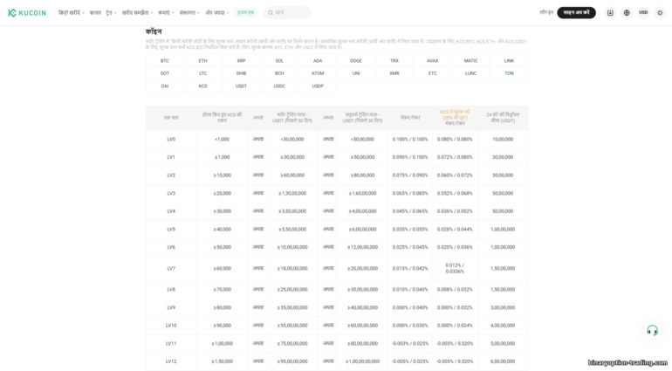Image resolution: width=672 pixels, height=371 pixels.
Task: Select the ETH coin tab
Action: point(202,61)
